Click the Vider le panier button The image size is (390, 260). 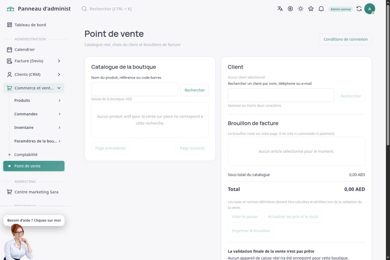click(x=245, y=217)
